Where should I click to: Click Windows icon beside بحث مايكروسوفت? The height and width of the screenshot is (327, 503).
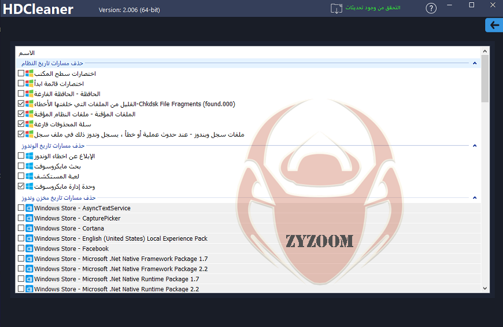[29, 166]
